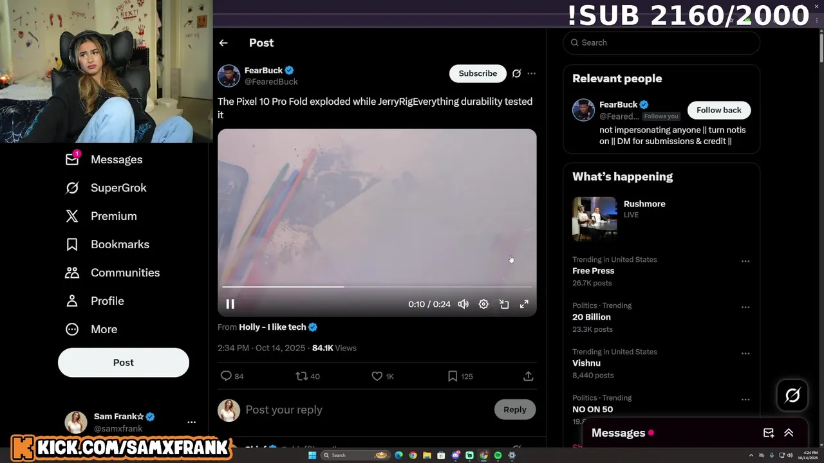Mute the video with the speaker icon
The height and width of the screenshot is (463, 824).
point(463,304)
